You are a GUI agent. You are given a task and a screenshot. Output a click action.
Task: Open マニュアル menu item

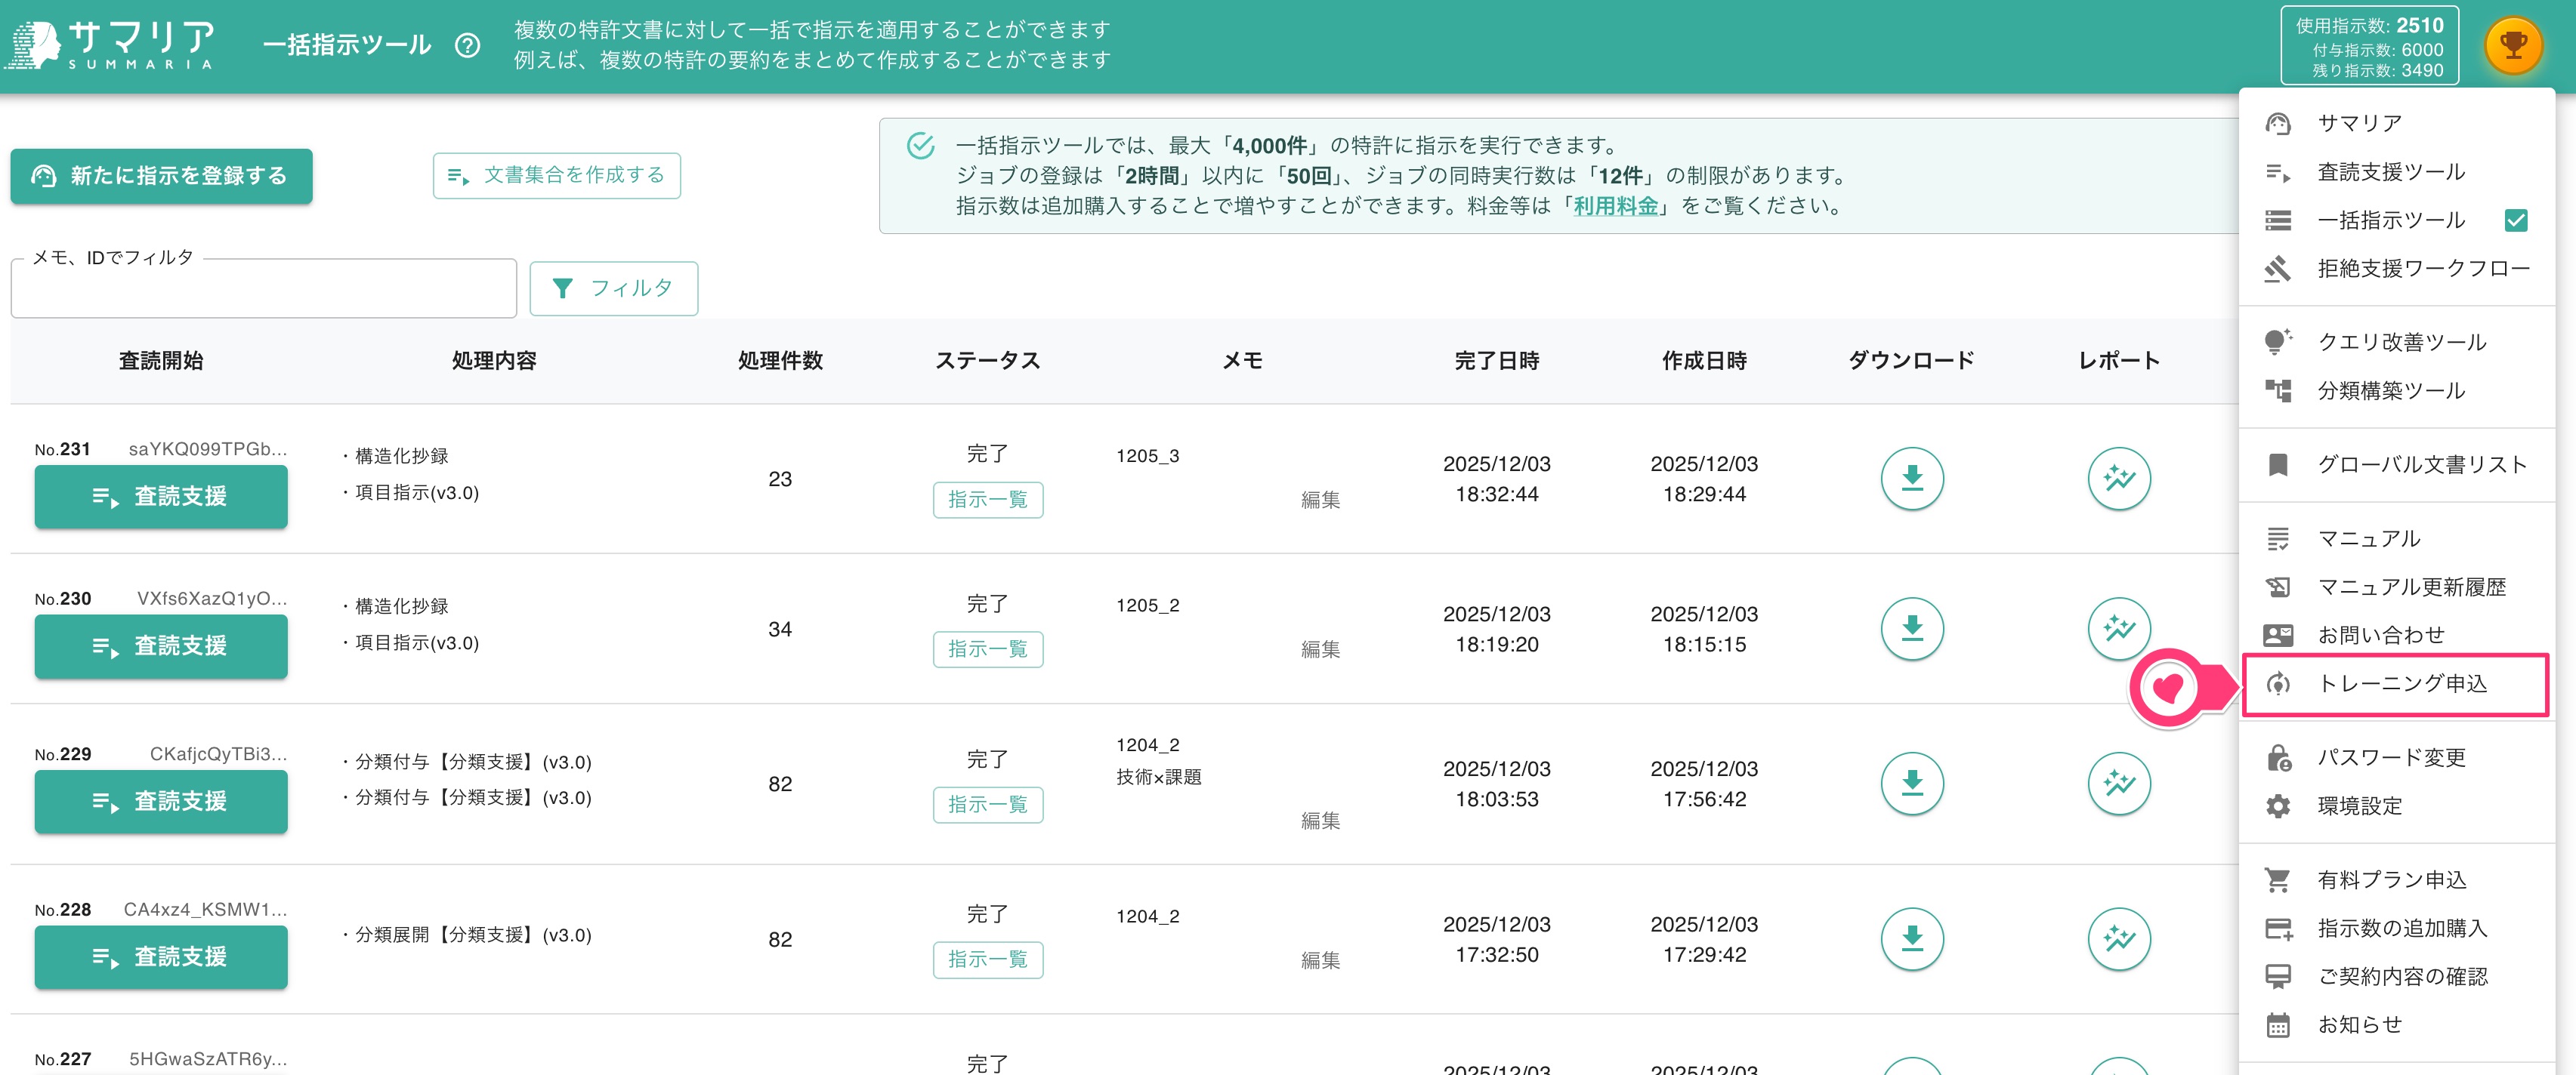coord(2397,538)
